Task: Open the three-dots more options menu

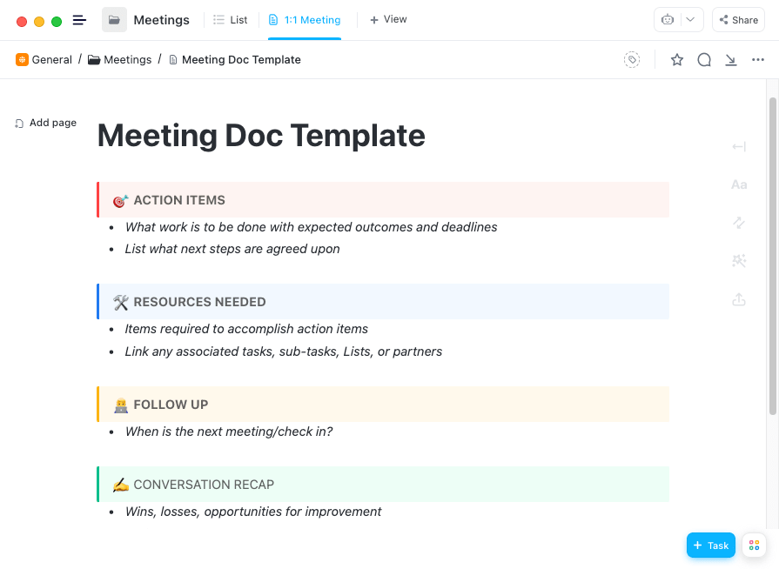Action: click(757, 60)
